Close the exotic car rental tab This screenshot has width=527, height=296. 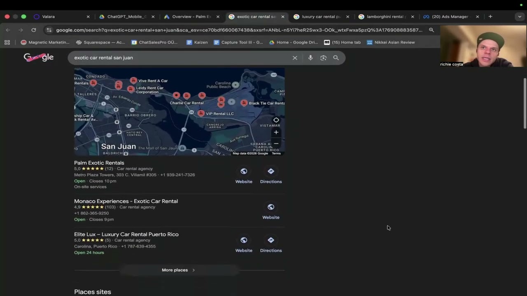[x=283, y=17]
